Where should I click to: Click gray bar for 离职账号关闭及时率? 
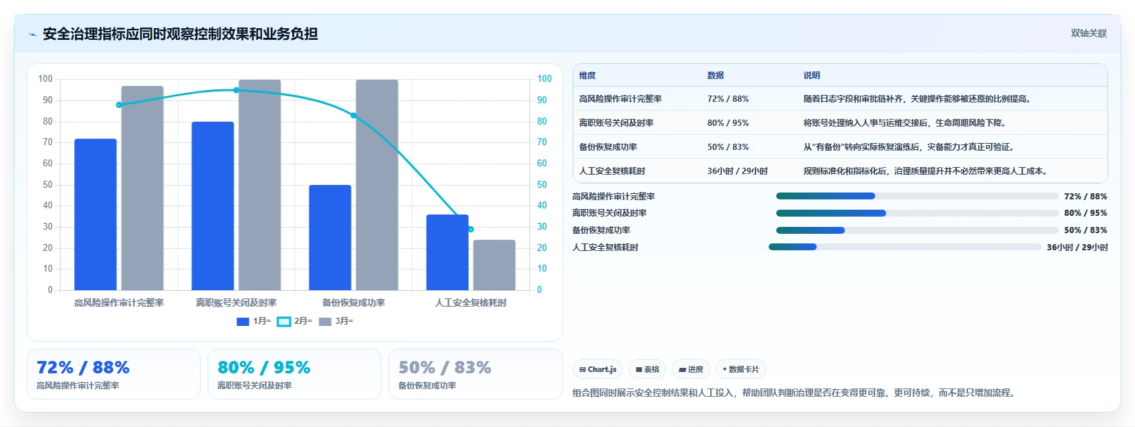[x=260, y=185]
